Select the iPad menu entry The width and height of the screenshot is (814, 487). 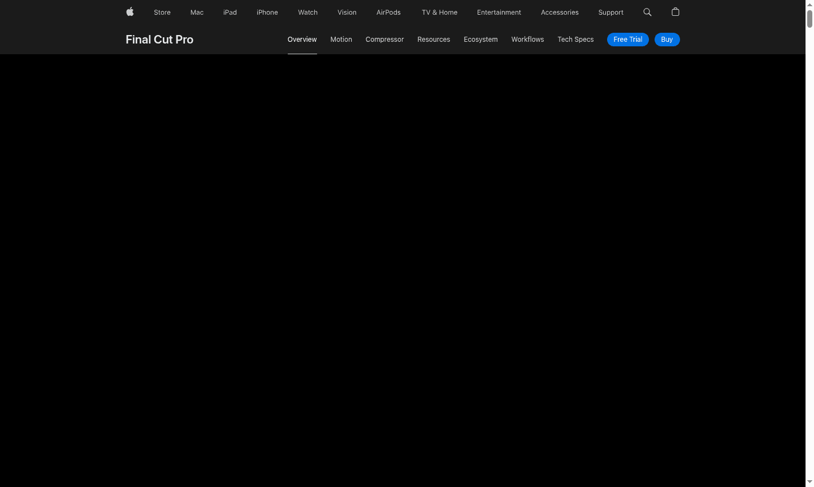230,12
